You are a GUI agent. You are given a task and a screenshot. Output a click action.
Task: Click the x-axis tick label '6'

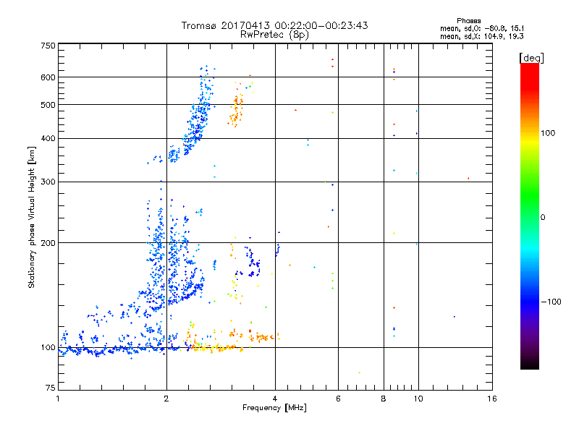coord(338,399)
